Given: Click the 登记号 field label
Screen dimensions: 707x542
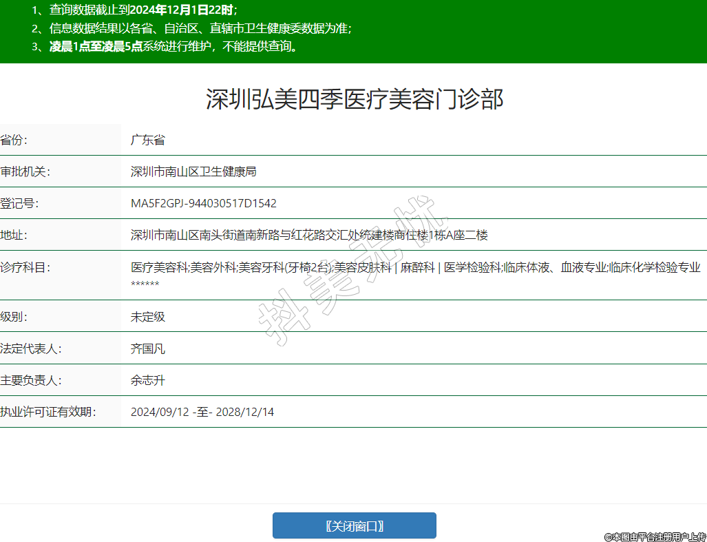Looking at the screenshot, I should [20, 203].
